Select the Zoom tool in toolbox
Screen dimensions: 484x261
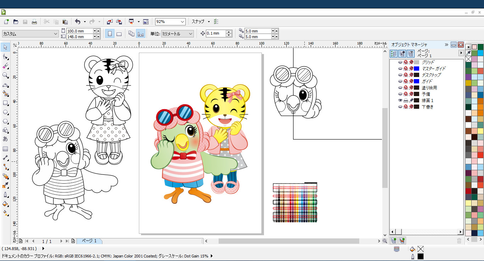[x=5, y=75]
